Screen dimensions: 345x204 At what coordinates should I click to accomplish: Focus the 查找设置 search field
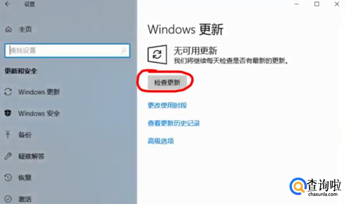pyautogui.click(x=67, y=50)
